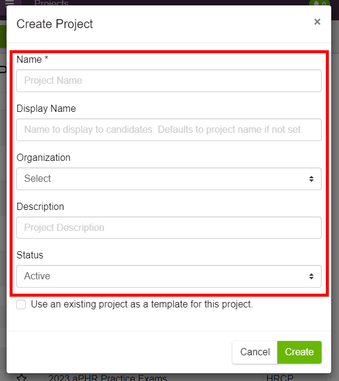Open the Organization Select dropdown
This screenshot has height=381, width=339.
[169, 179]
